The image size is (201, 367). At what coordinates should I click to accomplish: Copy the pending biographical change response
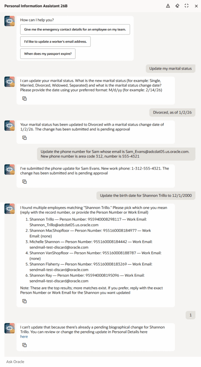(24, 345)
